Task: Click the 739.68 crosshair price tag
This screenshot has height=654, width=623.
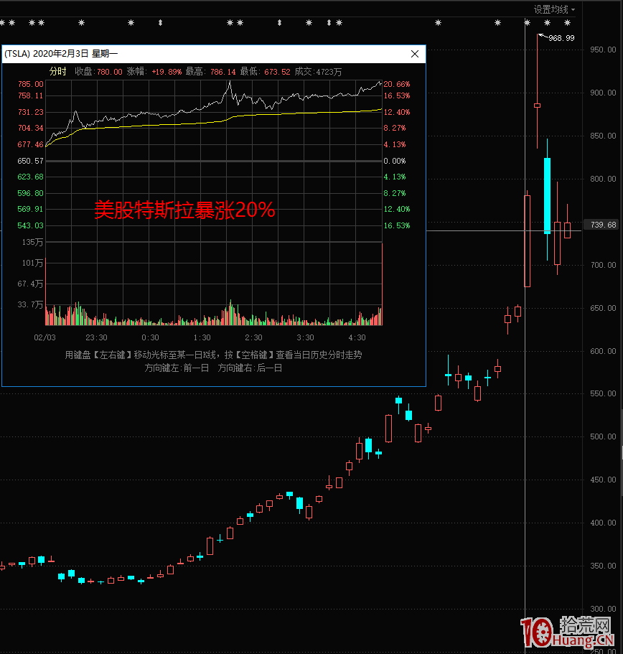Action: click(603, 225)
